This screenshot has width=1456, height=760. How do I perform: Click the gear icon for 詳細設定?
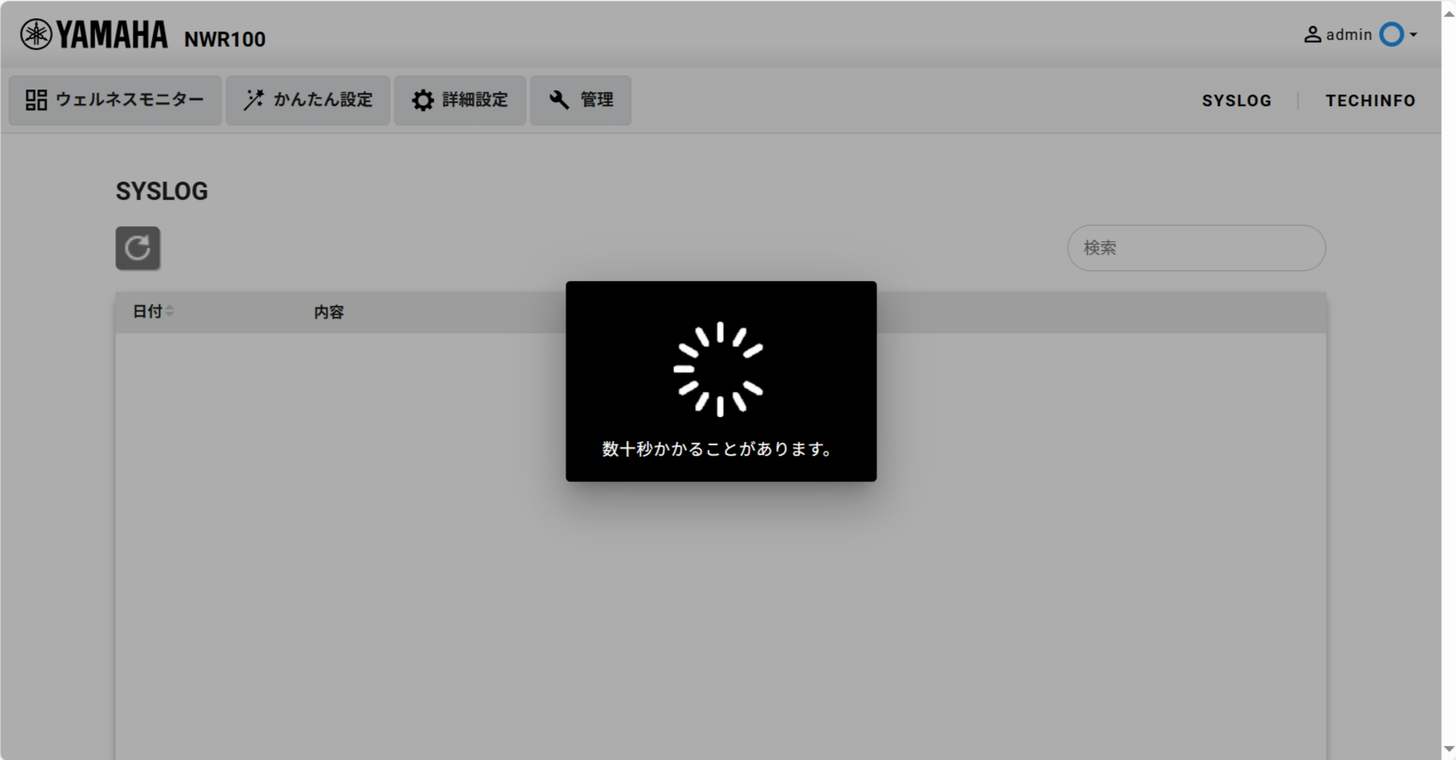(x=423, y=100)
